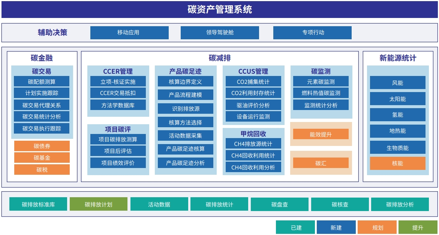Click the 碳基金 block
Viewport: 439px width, 235px height.
click(42, 158)
